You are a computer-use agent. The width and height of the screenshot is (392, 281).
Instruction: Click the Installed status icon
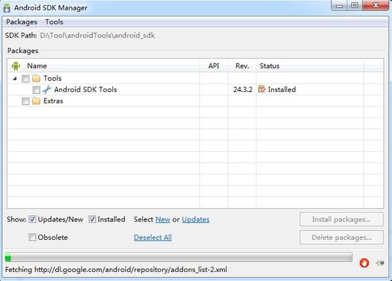(x=262, y=89)
